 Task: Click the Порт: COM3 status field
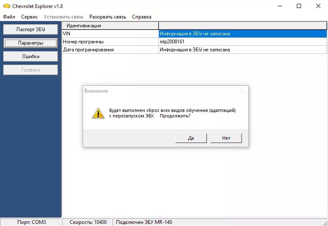[30, 222]
